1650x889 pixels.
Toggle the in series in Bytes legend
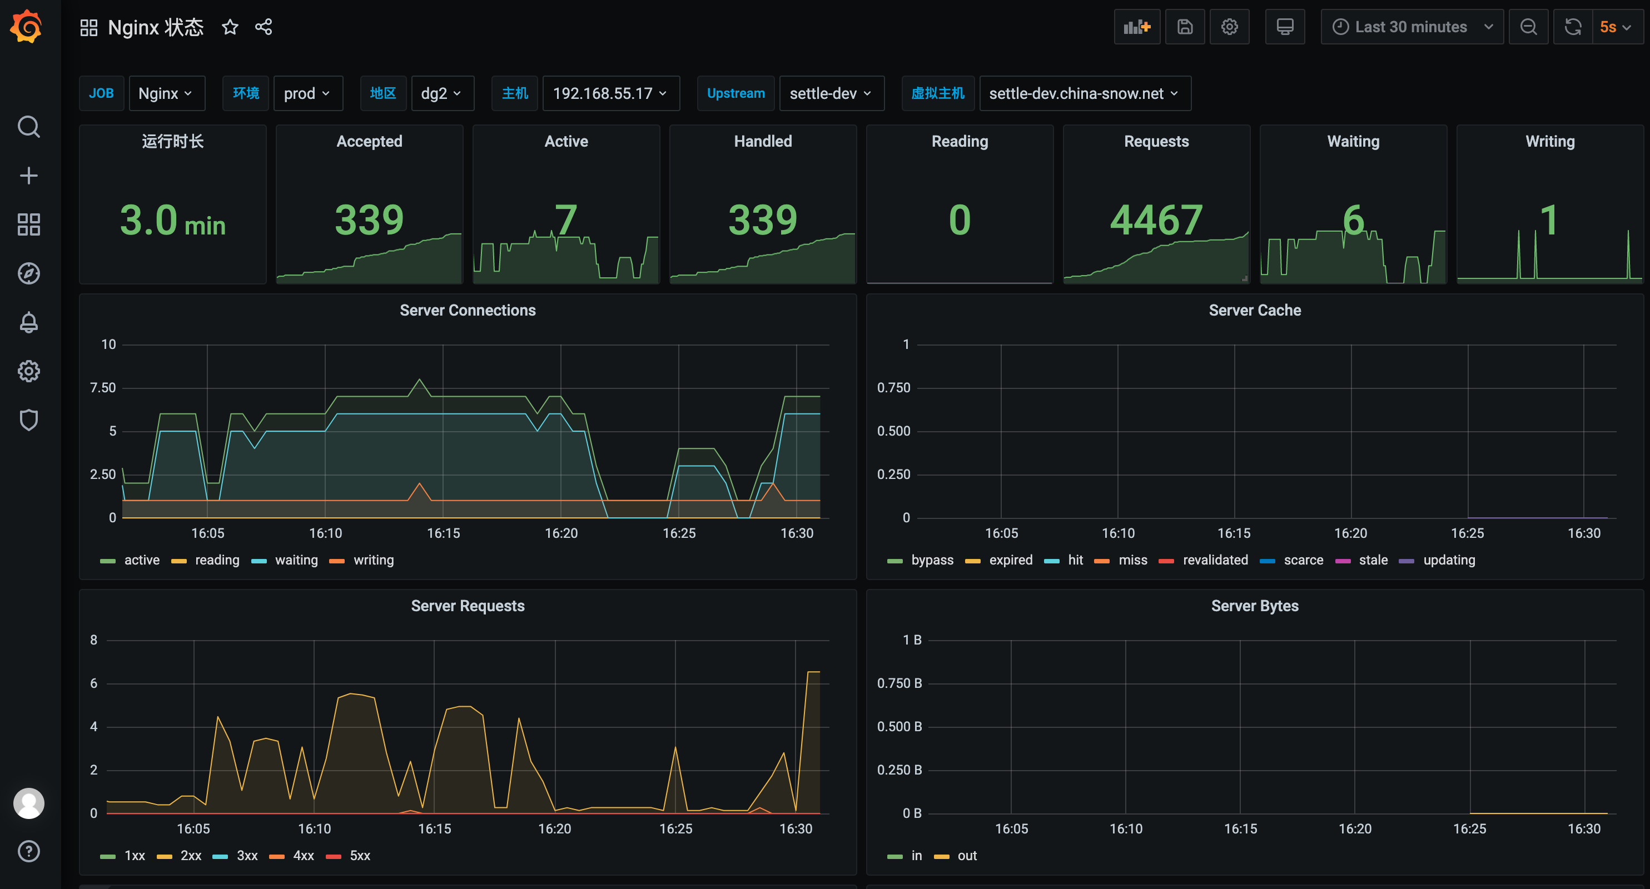click(917, 856)
